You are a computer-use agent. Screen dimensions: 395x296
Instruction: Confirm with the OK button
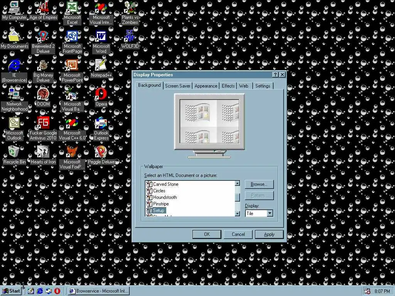[x=207, y=234]
